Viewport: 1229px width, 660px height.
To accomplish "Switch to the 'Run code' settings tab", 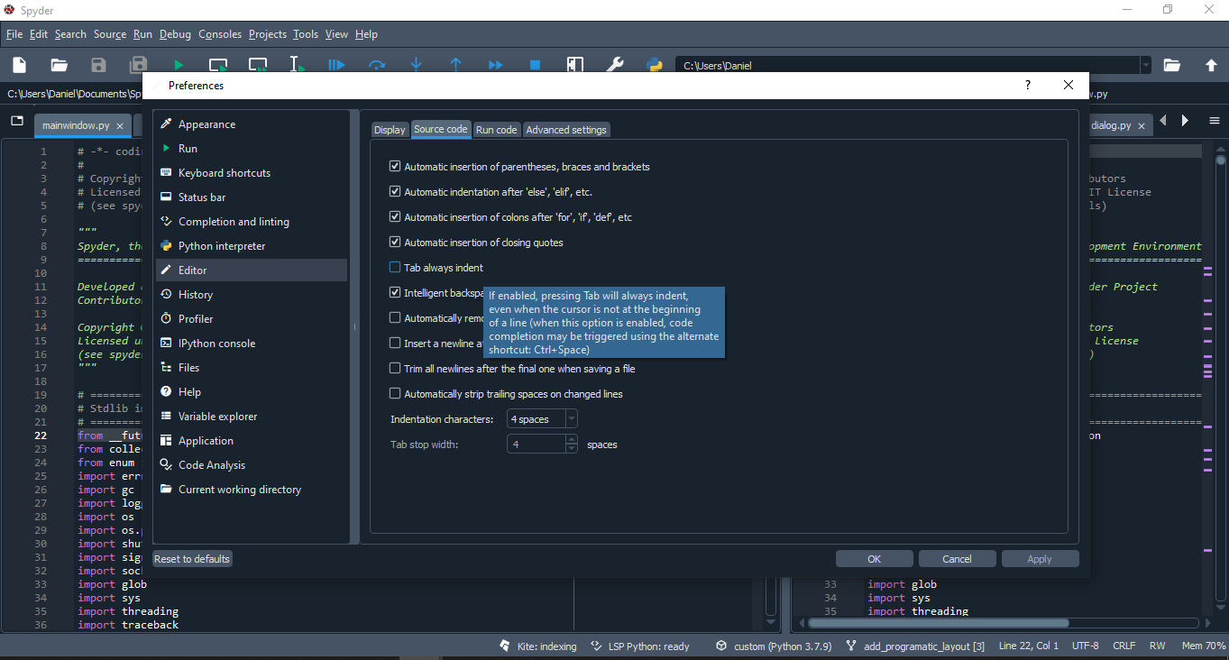I will pos(496,129).
